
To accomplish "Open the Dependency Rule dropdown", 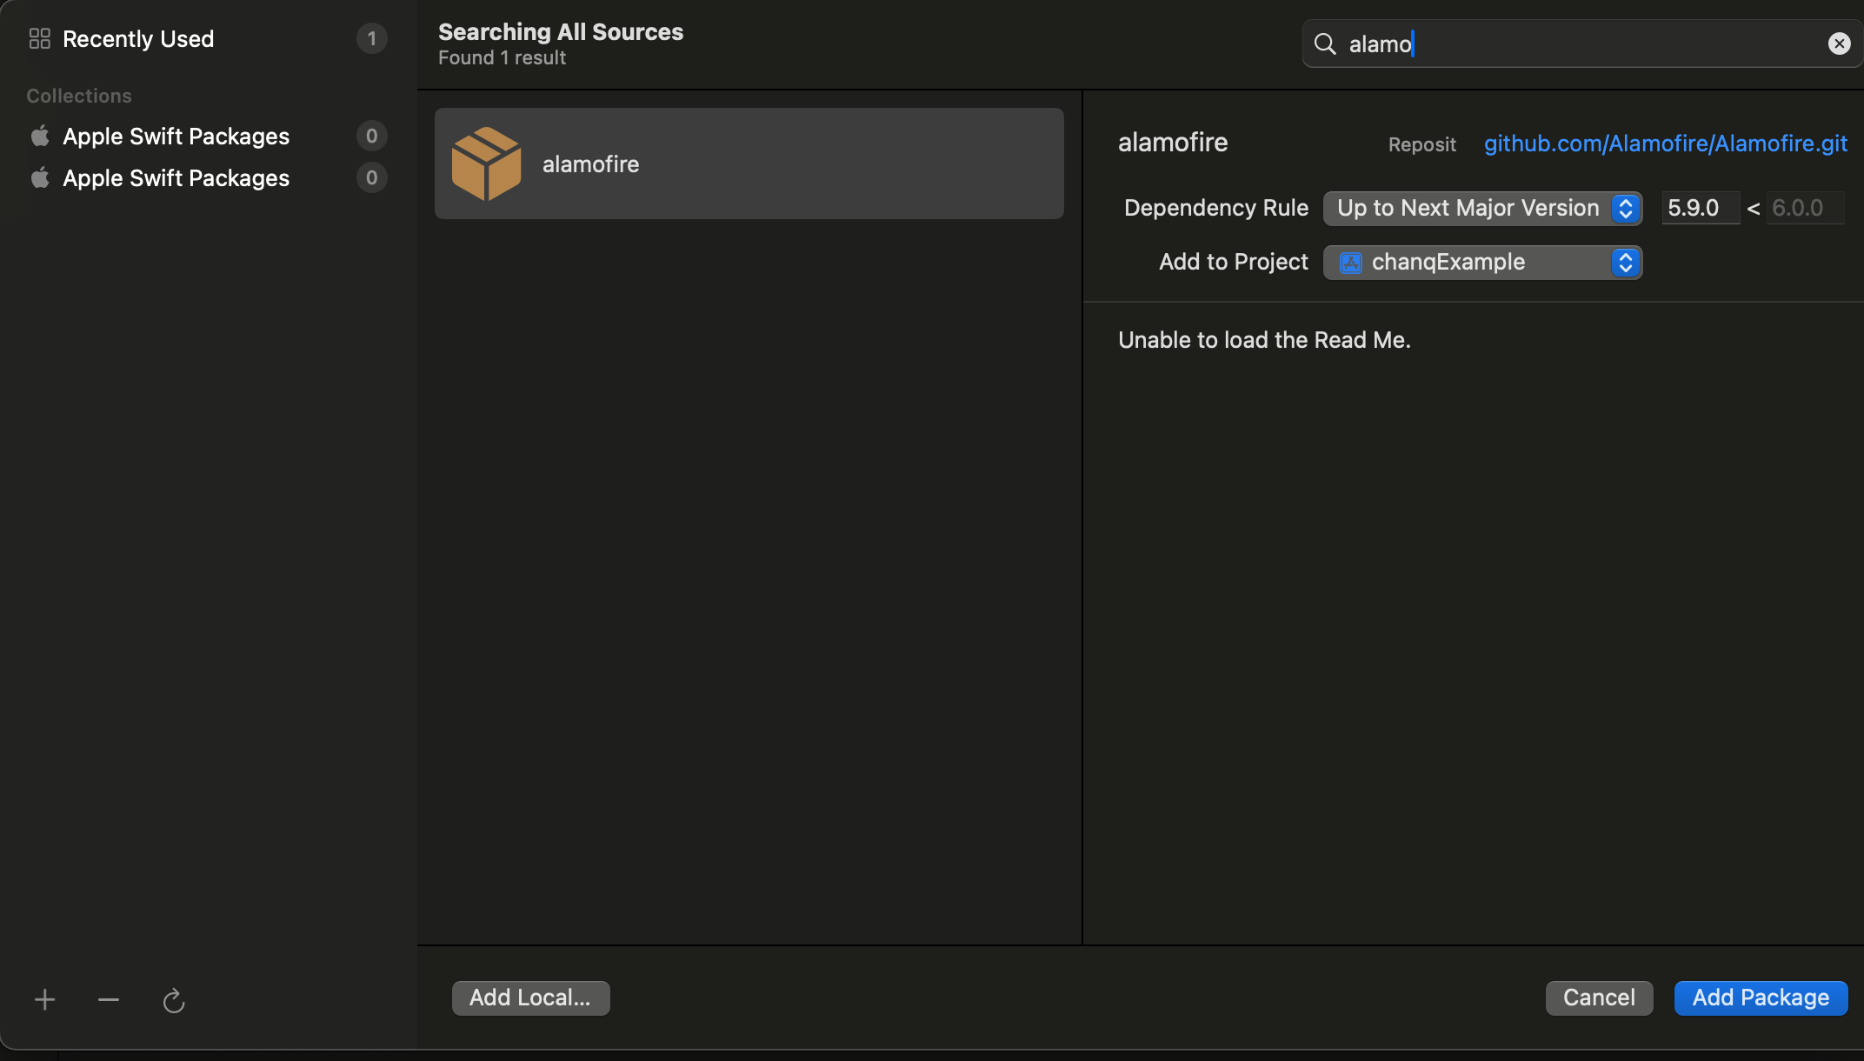I will coord(1481,209).
